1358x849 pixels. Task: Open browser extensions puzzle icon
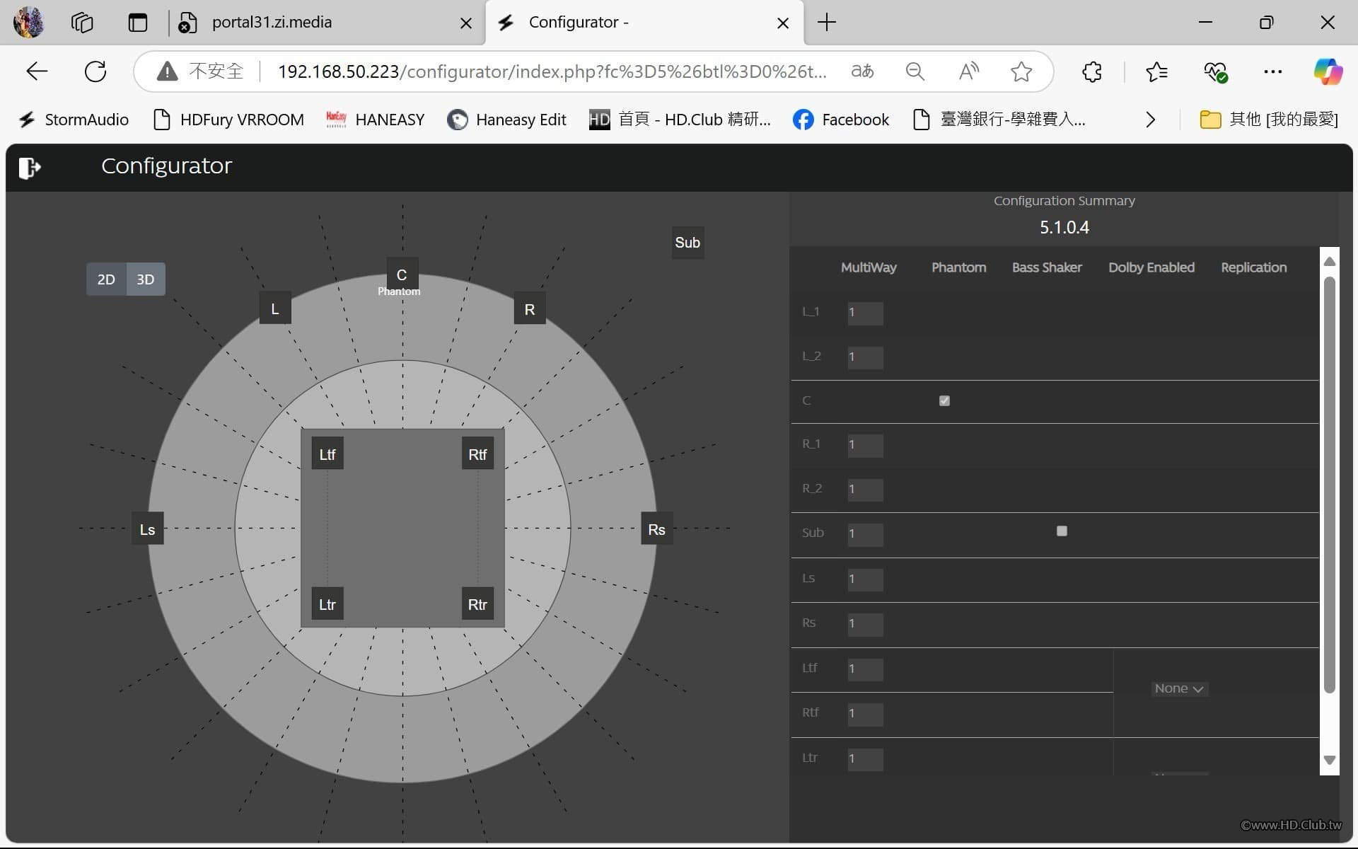[1091, 71]
